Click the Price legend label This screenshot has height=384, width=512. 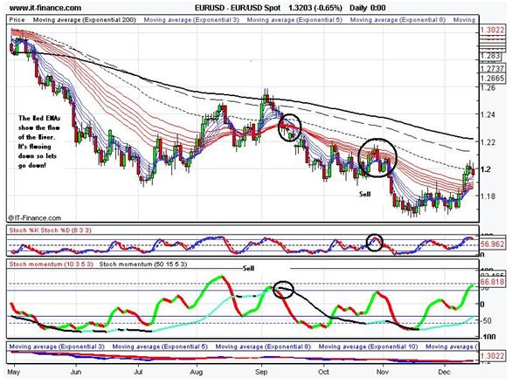pos(17,20)
